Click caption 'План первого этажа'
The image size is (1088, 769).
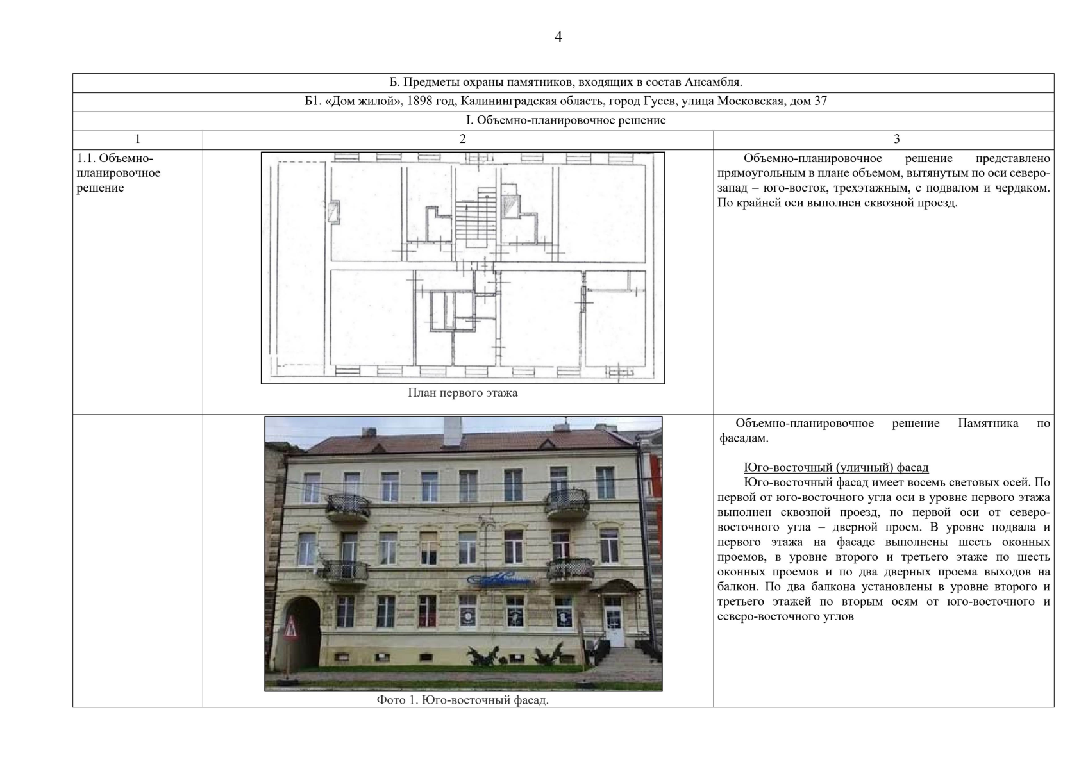pyautogui.click(x=463, y=393)
